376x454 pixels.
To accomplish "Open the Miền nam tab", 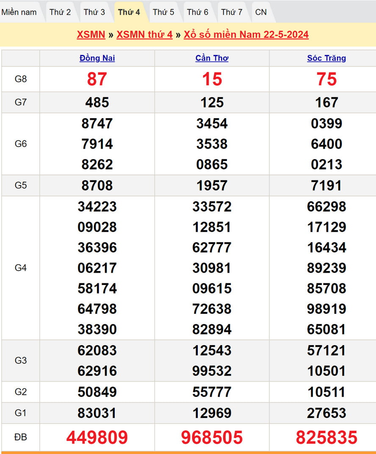I will 19,12.
